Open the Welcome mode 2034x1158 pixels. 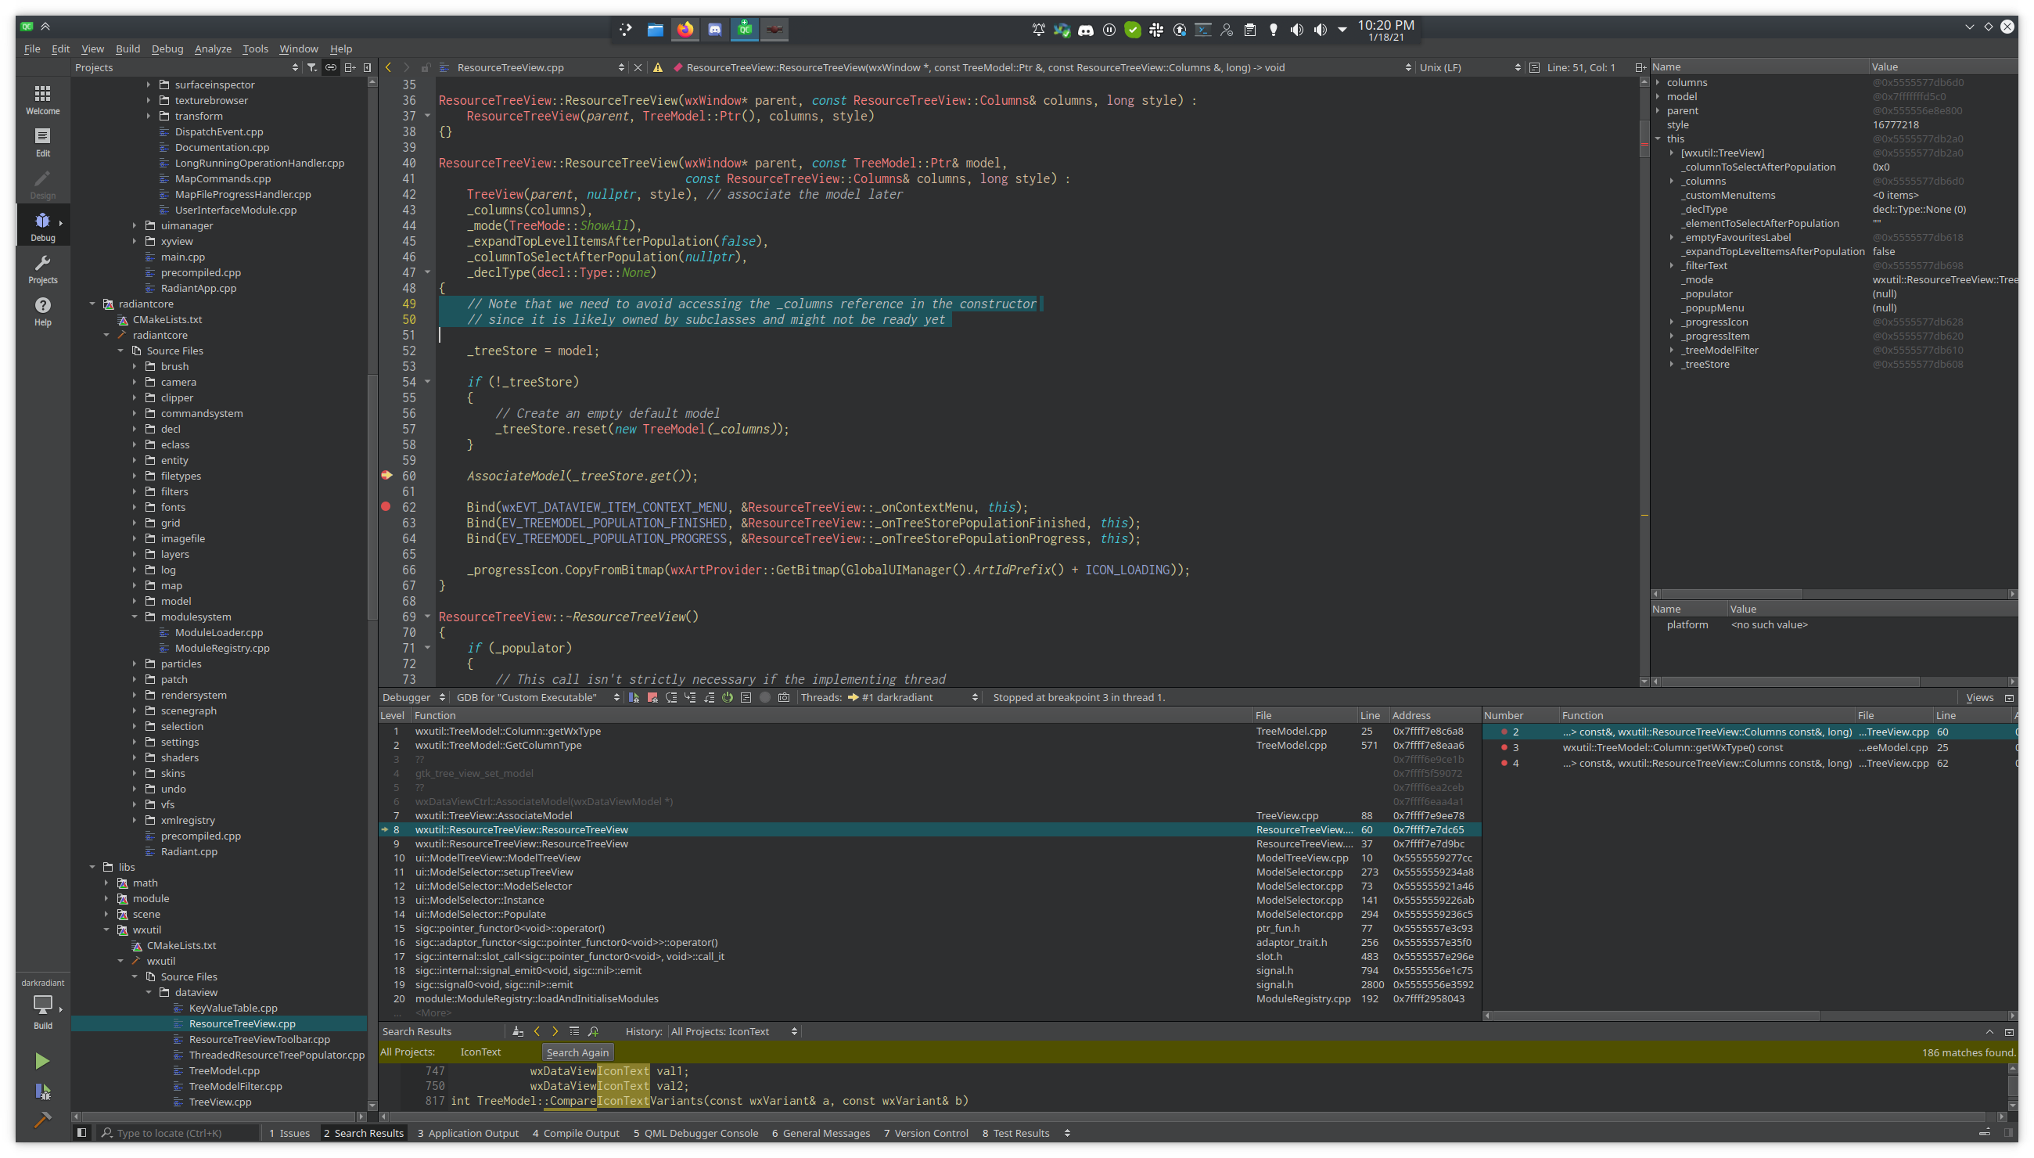42,99
